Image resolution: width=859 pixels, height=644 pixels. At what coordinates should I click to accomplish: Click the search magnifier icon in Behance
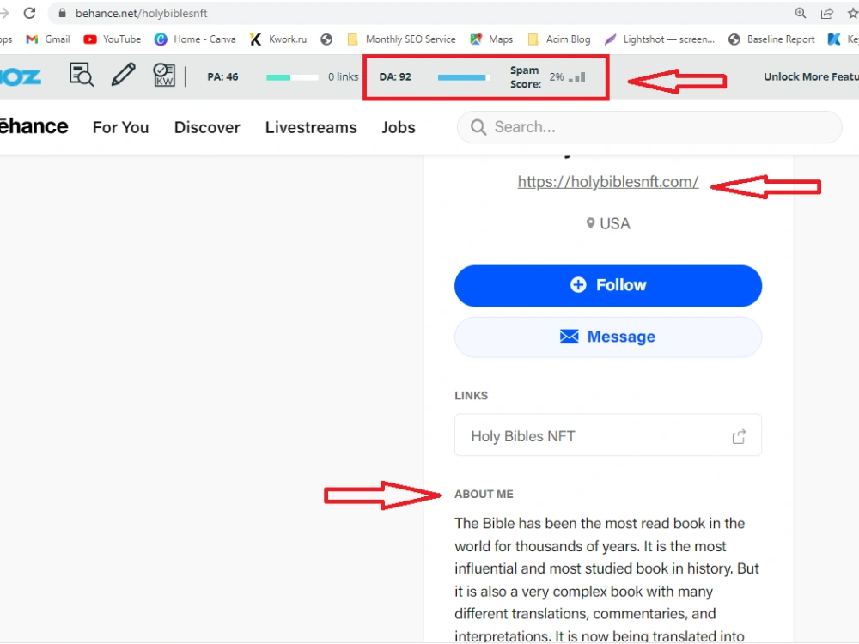click(x=478, y=127)
